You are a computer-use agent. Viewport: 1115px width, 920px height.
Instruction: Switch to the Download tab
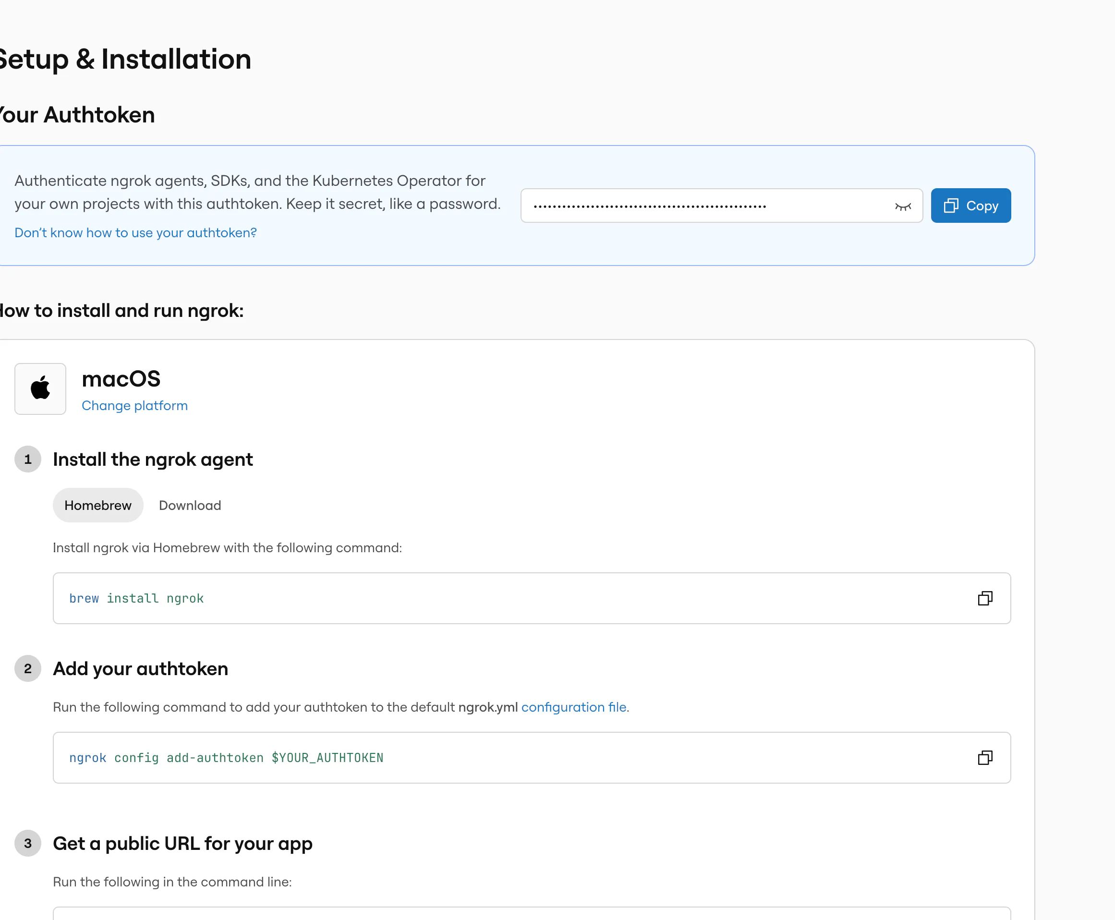tap(190, 505)
